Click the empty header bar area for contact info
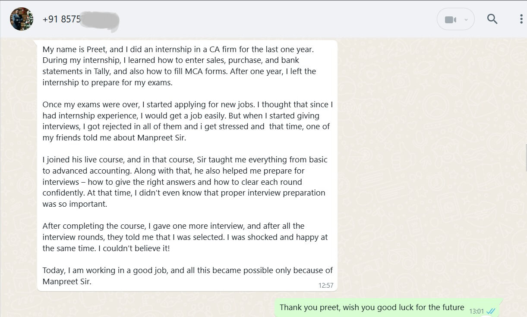The image size is (527, 317). [276, 19]
